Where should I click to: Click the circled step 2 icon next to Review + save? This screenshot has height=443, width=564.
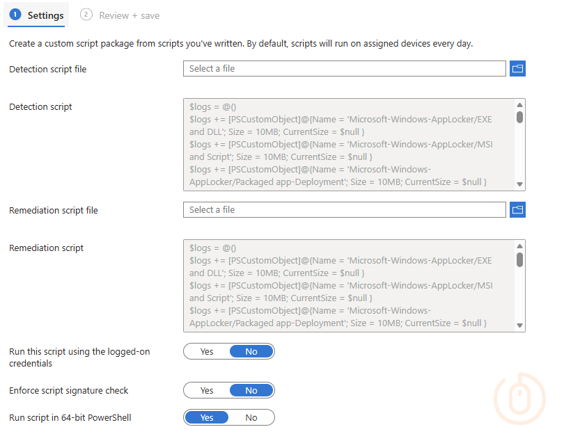coord(85,15)
